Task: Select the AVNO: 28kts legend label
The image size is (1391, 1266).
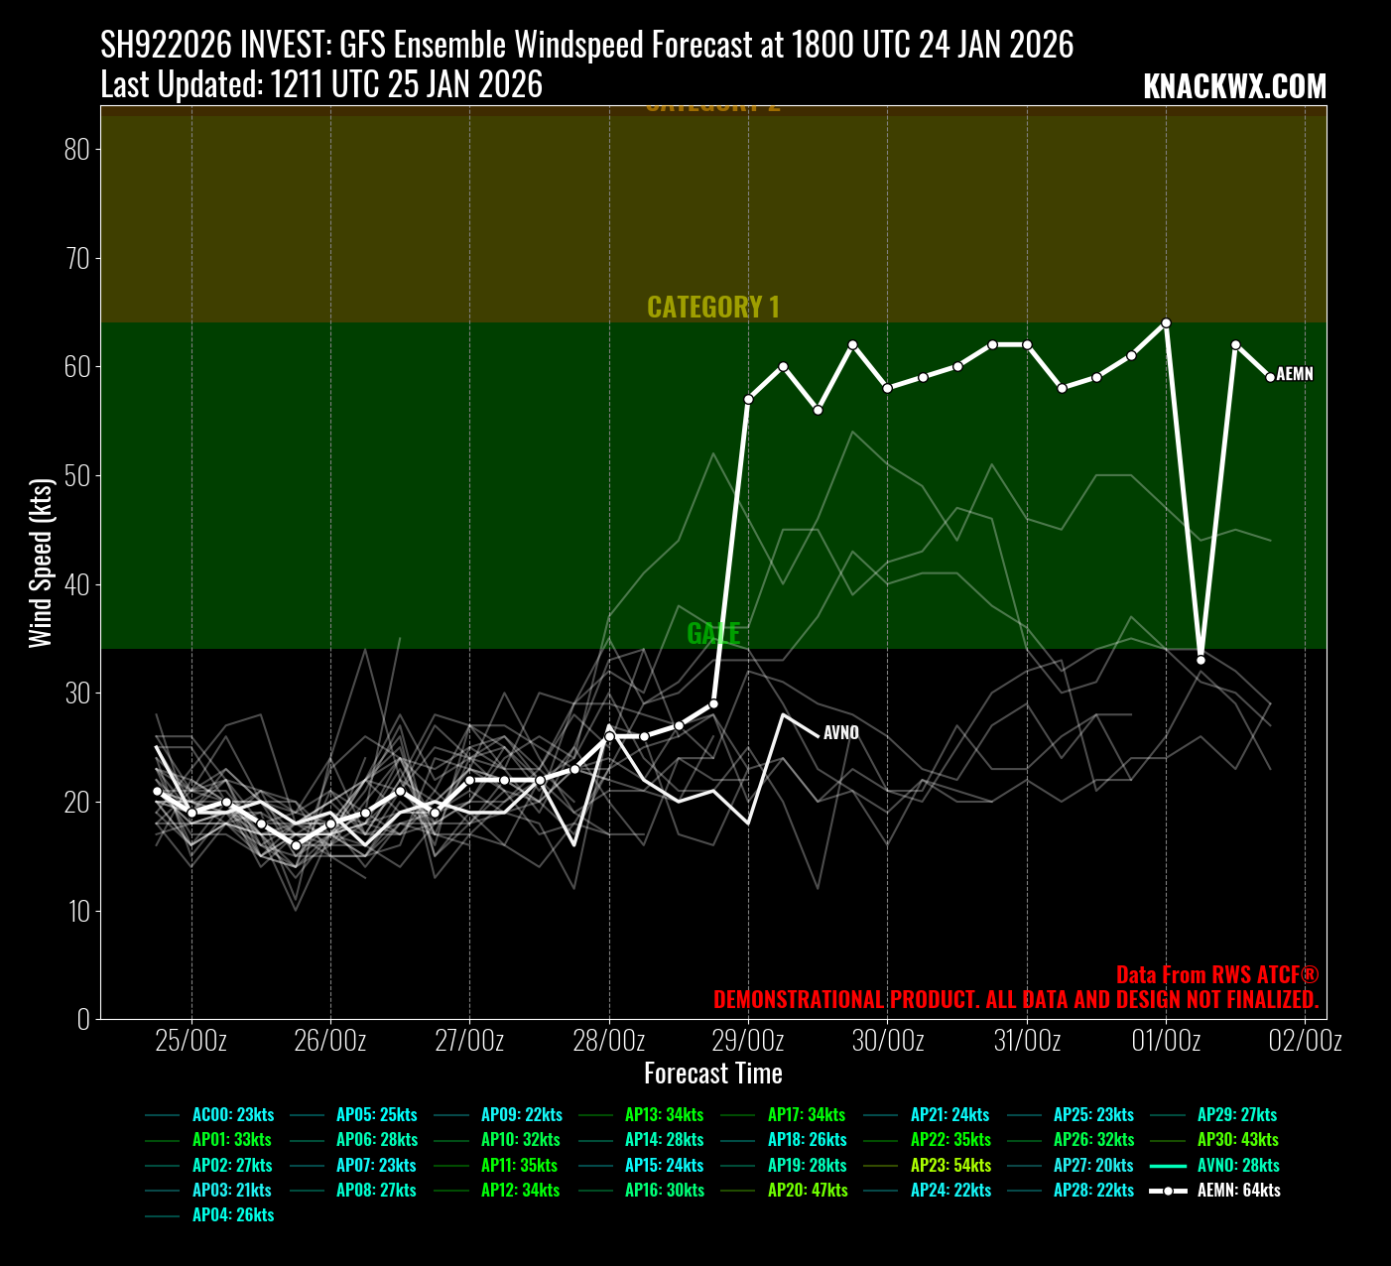Action: coord(1238,1165)
